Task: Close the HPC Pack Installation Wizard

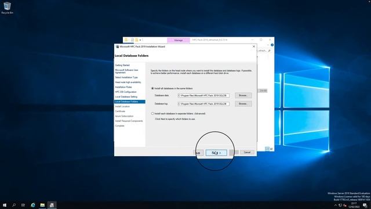Action: pyautogui.click(x=254, y=46)
